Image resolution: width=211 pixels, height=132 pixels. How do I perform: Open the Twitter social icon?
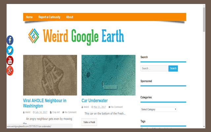[x=10, y=50]
